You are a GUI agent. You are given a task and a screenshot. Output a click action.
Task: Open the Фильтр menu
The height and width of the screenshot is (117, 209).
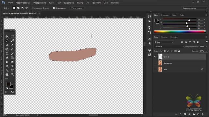click(x=80, y=3)
